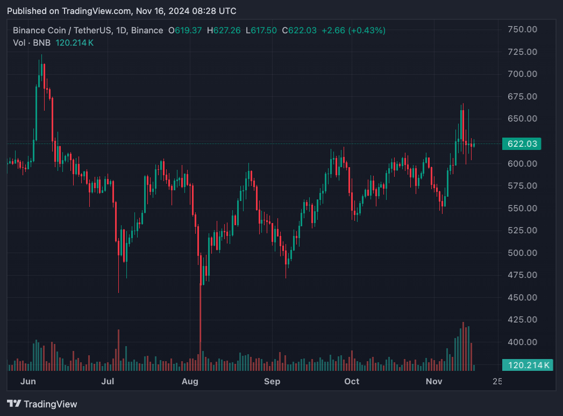Click the 425.00 price axis label

coord(523,320)
